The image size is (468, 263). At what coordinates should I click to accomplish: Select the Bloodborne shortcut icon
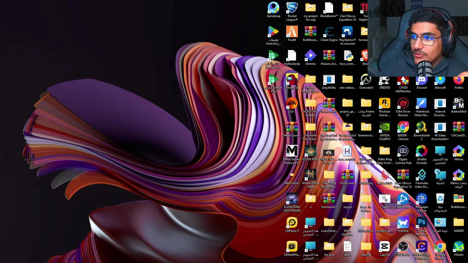329,10
